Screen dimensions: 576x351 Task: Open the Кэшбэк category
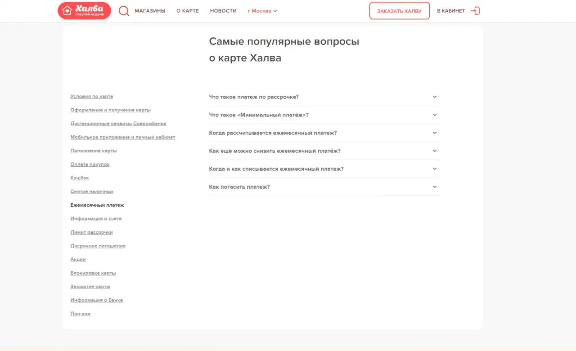pos(80,178)
